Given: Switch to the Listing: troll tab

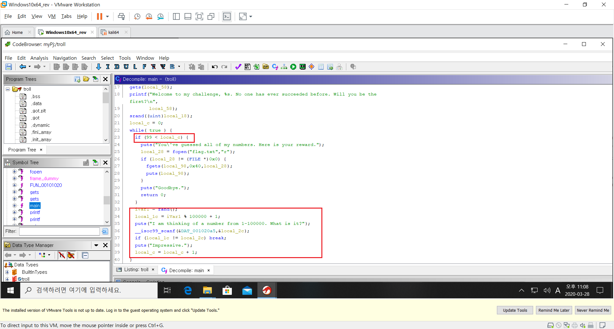Looking at the screenshot, I should (136, 270).
